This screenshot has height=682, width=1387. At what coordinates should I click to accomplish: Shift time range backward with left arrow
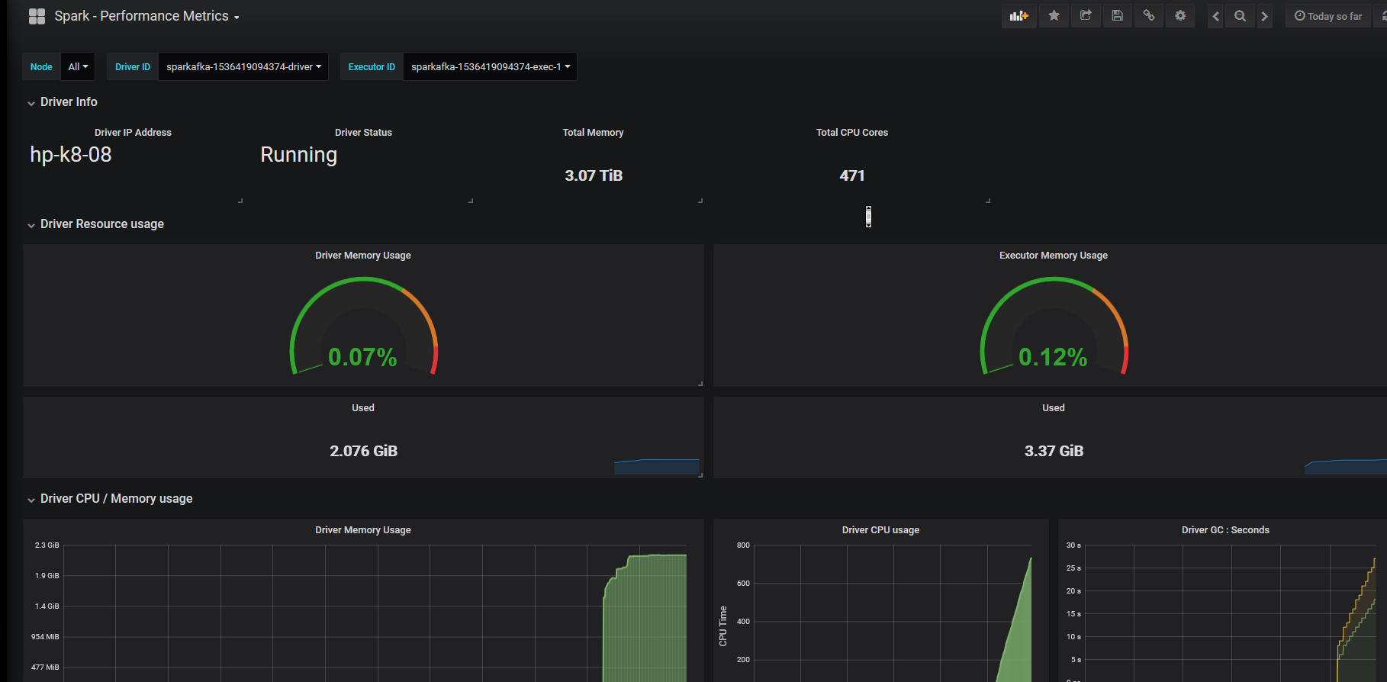1215,16
